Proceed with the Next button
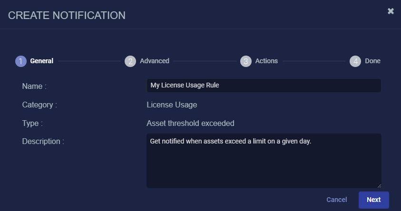The width and height of the screenshot is (401, 211). (x=373, y=200)
